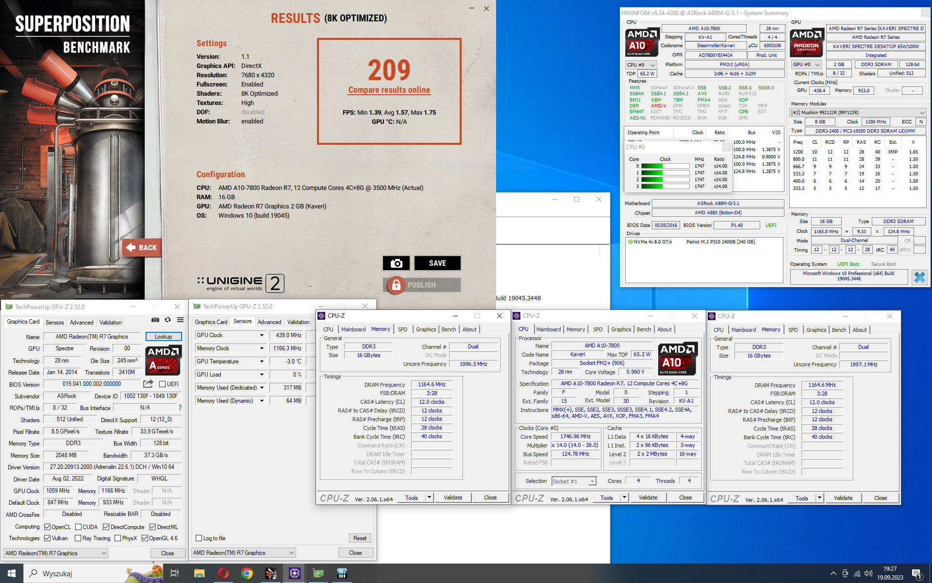Click Reset in GPU-Z Sensors window
This screenshot has width=932, height=583.
click(x=360, y=538)
